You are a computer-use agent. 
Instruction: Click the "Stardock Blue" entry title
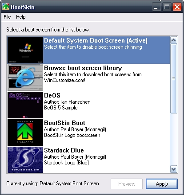(64, 150)
